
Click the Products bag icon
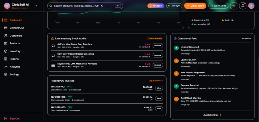(6, 43)
